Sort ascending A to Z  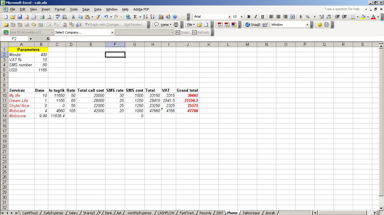click(x=145, y=17)
